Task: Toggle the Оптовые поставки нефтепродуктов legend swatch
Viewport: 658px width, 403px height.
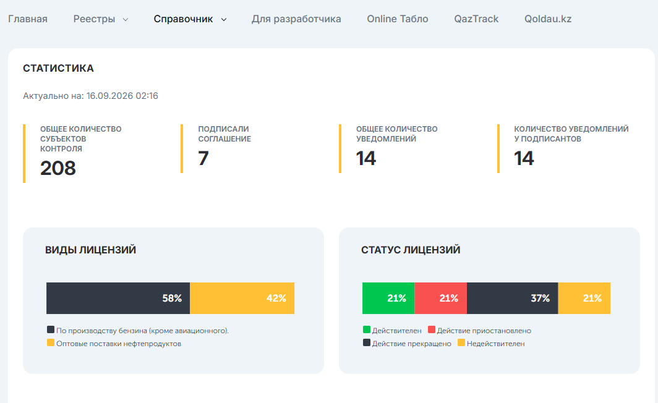Action: coord(51,342)
